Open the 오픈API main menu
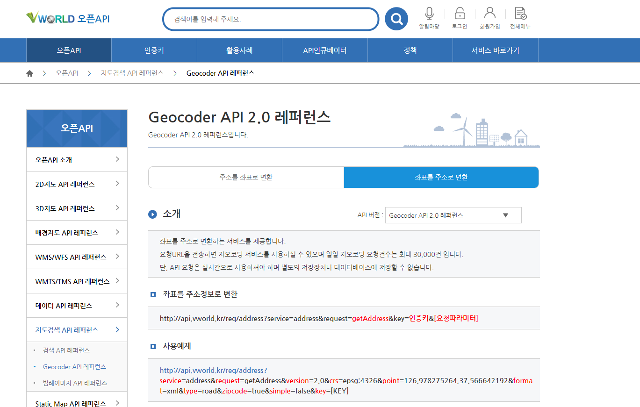The width and height of the screenshot is (640, 407). (69, 50)
